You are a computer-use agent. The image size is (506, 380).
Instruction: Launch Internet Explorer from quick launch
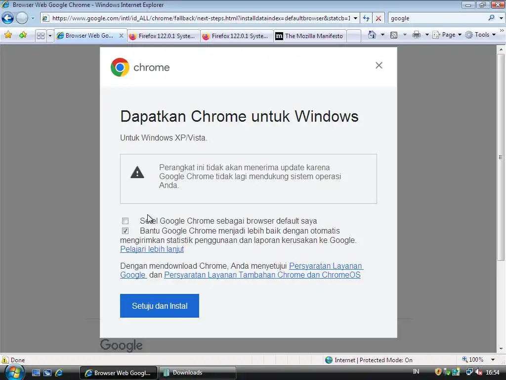coord(59,373)
